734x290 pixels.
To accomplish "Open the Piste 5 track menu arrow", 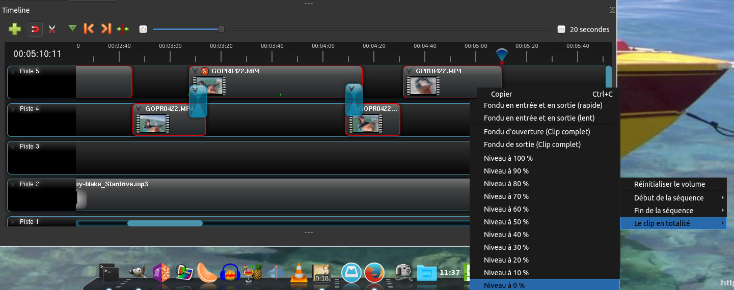I will click(x=13, y=71).
